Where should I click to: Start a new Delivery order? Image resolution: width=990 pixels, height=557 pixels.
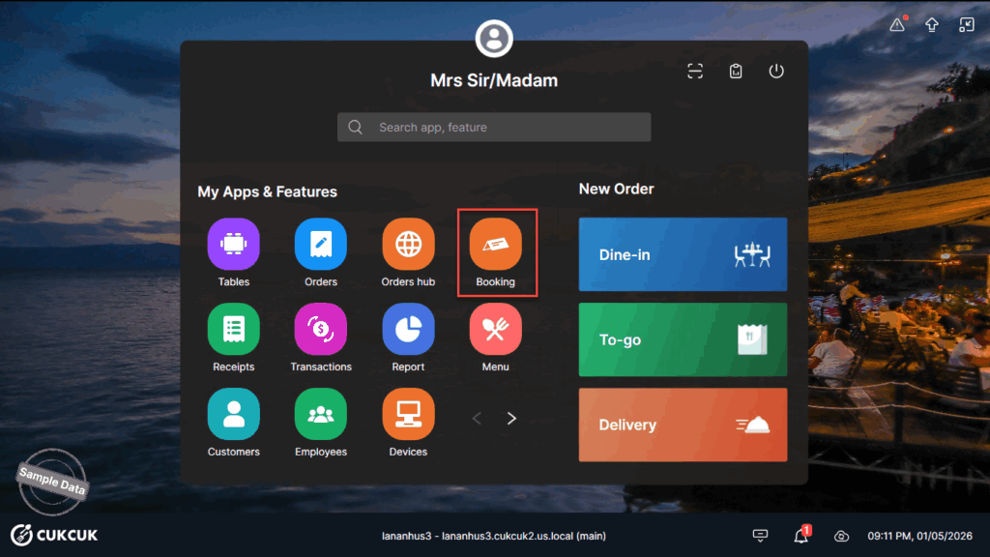click(683, 425)
